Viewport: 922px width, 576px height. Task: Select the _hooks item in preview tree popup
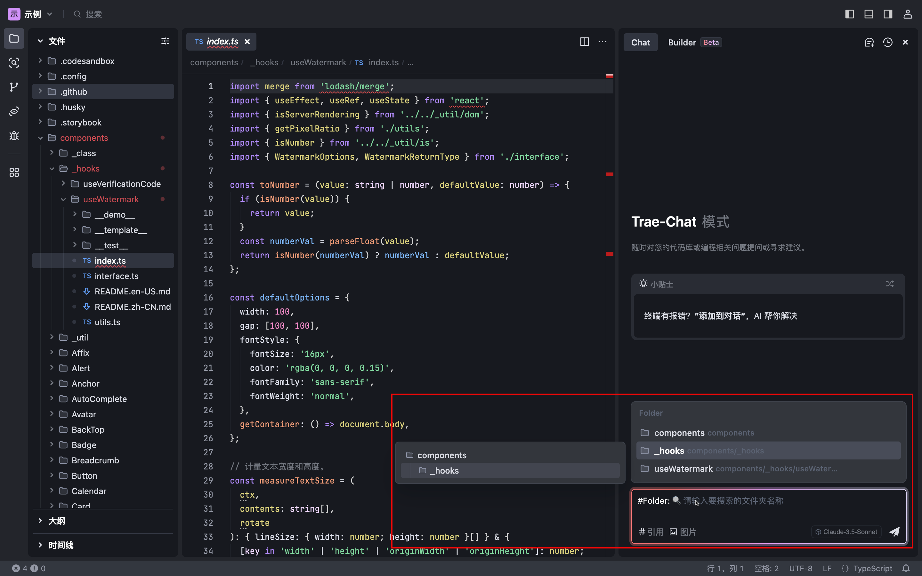click(x=510, y=470)
